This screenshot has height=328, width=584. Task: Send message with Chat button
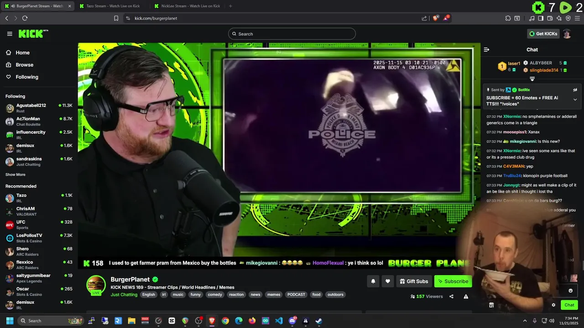pos(569,305)
